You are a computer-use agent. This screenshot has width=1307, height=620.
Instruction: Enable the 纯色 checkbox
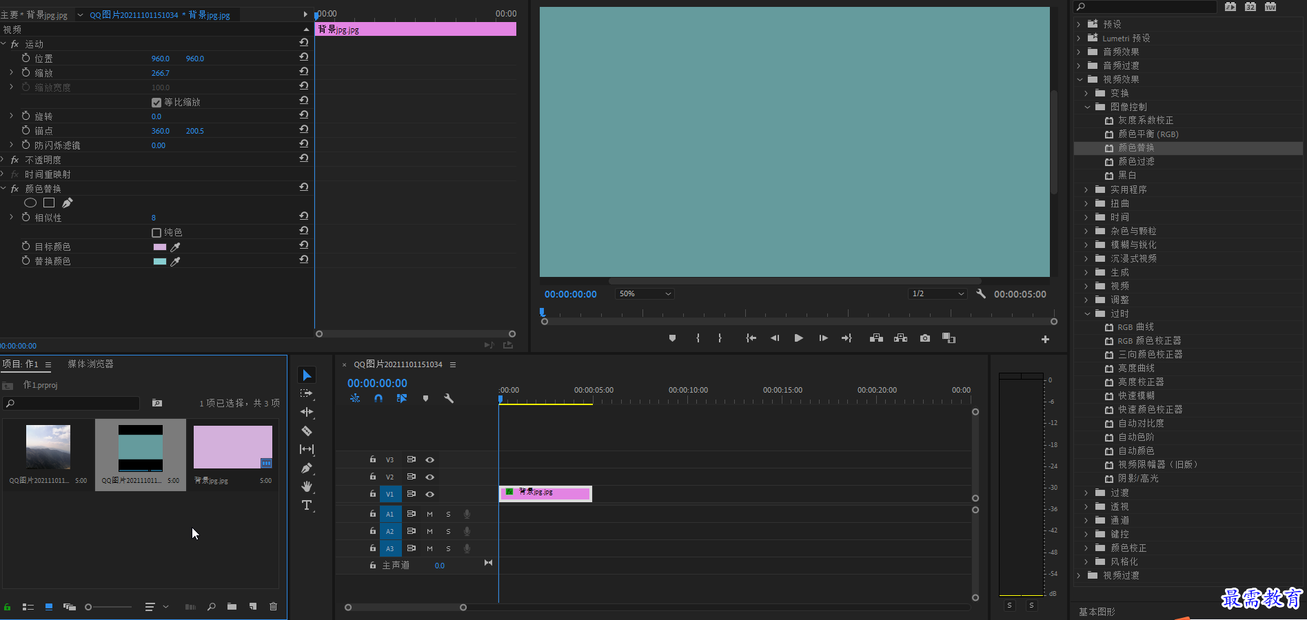[156, 232]
